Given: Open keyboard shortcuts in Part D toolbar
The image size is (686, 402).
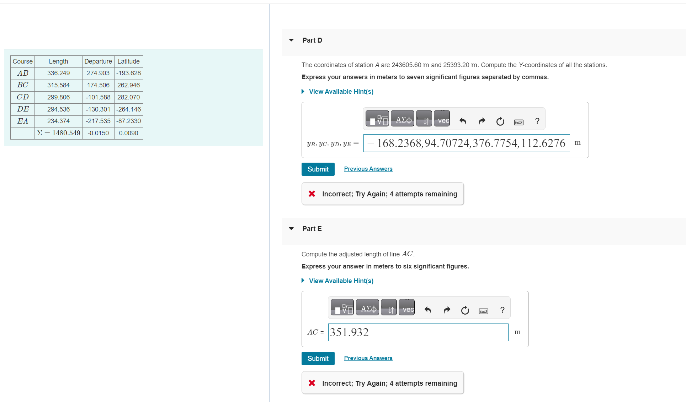Looking at the screenshot, I should tap(519, 122).
